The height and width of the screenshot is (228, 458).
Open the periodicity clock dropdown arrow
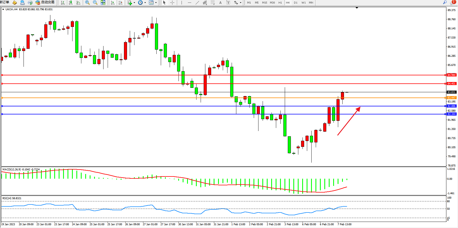tap(145, 2)
